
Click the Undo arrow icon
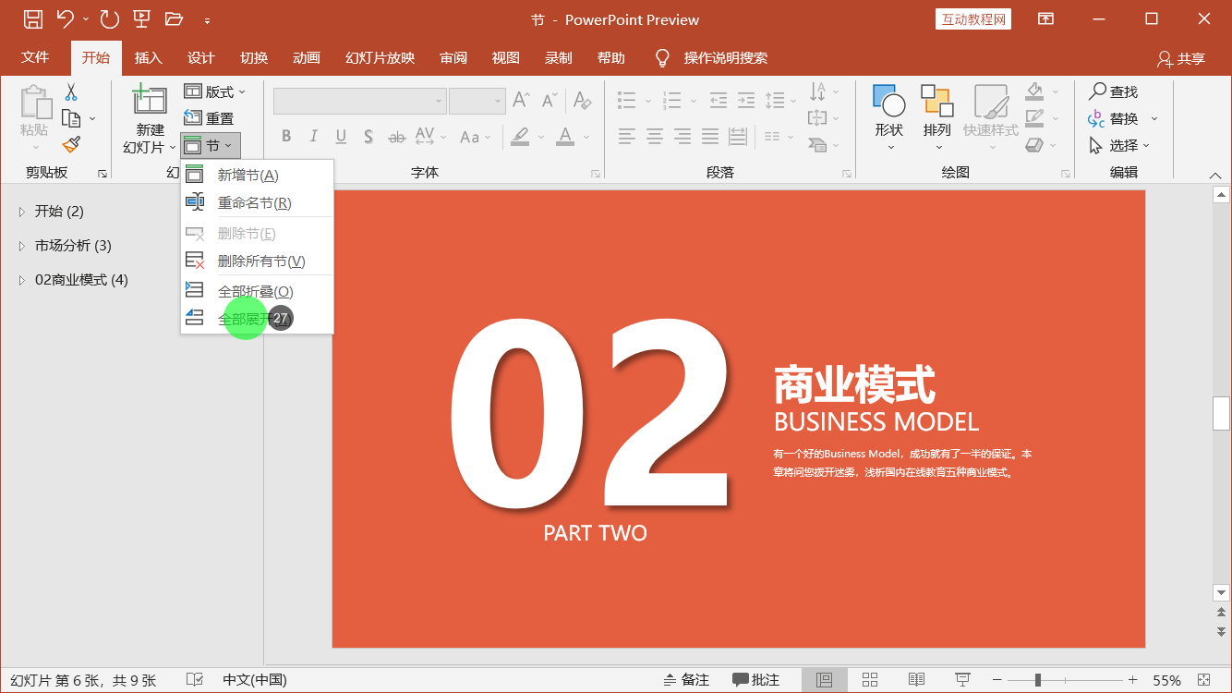[x=65, y=18]
